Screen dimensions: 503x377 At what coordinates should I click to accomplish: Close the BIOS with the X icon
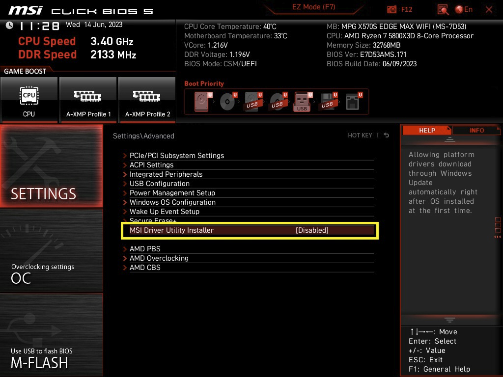click(x=489, y=10)
